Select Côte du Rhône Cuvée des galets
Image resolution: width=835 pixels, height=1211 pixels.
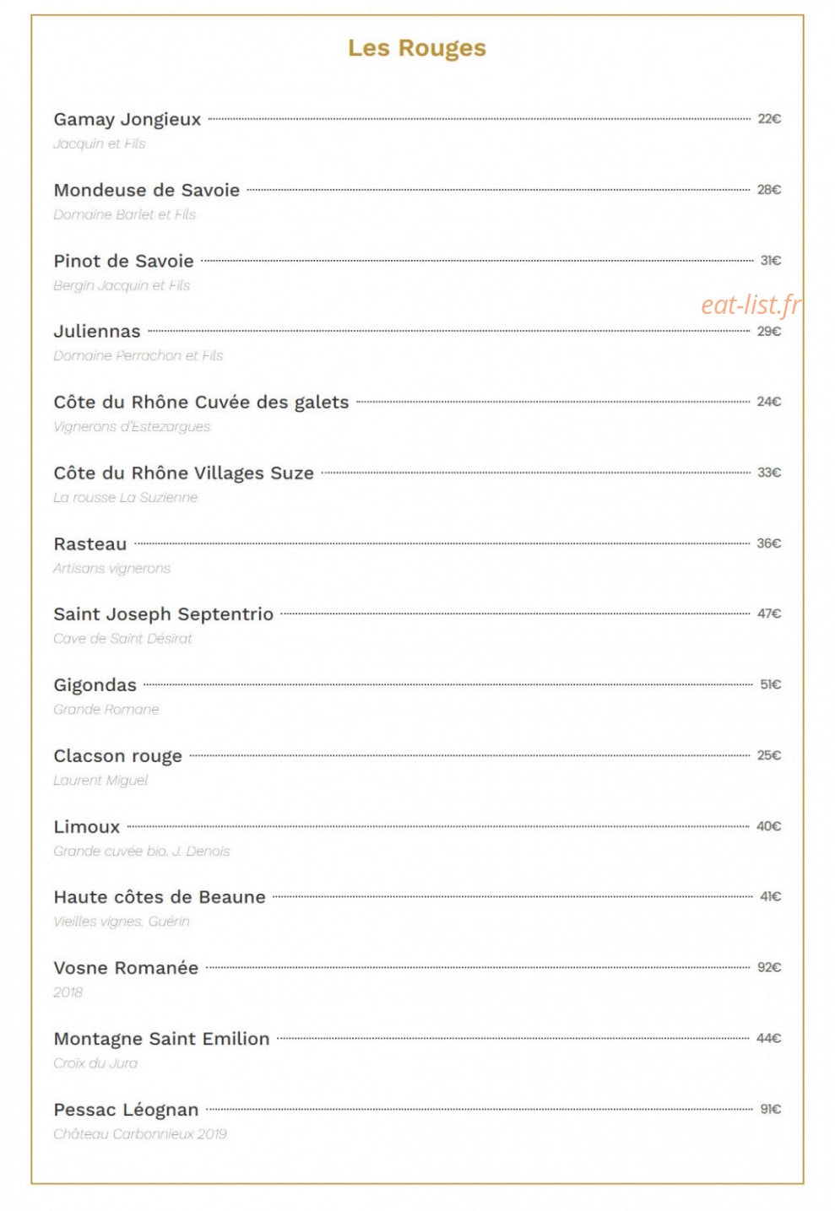click(x=201, y=403)
